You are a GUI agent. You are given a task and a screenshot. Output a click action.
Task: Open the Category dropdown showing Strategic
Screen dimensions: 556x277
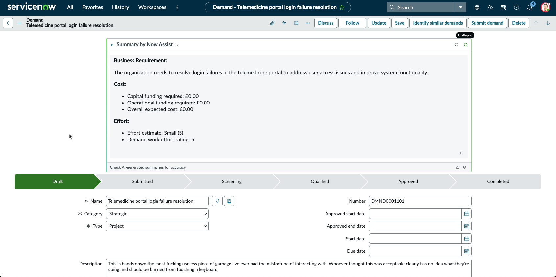tap(157, 214)
